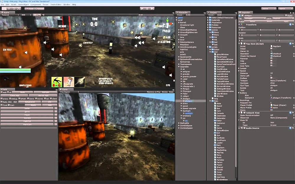Toggle the Bake checkbox in RTools
Viewport: 295px width, 184px height.
pos(1,102)
